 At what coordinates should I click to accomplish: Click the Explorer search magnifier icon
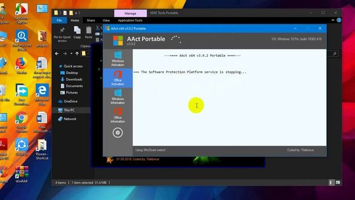pos(334,54)
